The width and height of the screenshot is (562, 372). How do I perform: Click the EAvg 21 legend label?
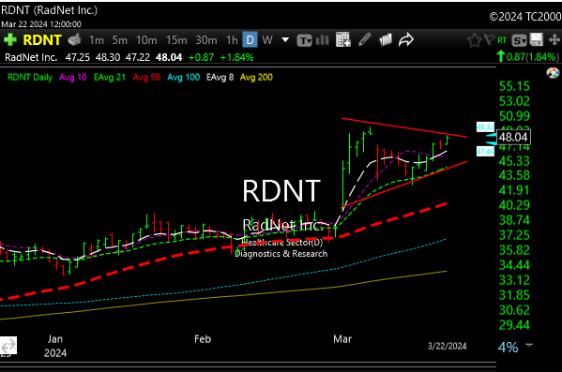coord(110,78)
